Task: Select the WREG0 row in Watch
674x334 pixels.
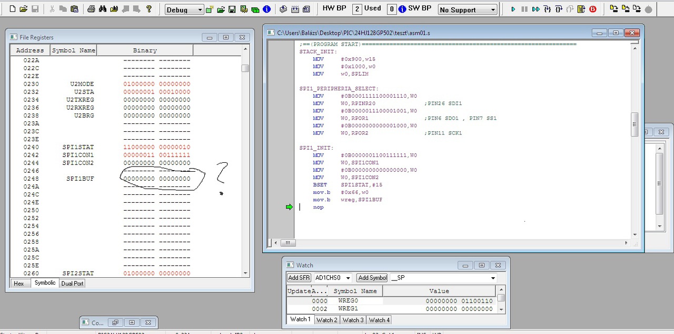Action: (x=391, y=301)
